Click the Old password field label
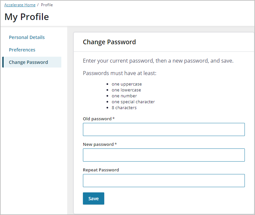The width and height of the screenshot is (255, 215). click(x=99, y=119)
